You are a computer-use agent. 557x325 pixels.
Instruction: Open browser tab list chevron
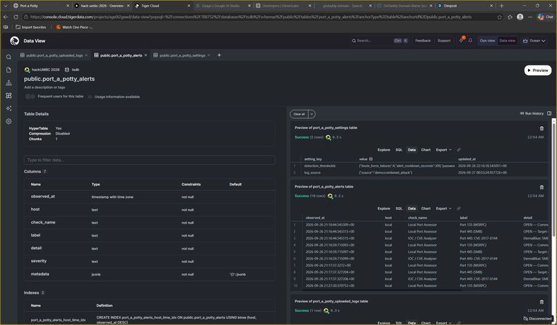[6, 6]
